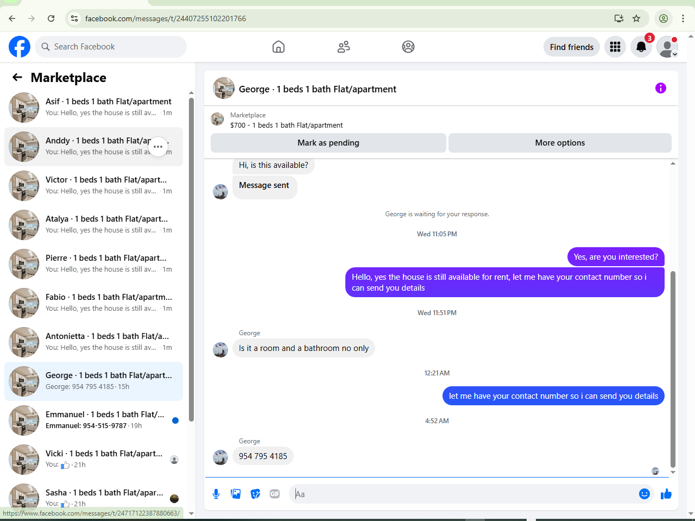The height and width of the screenshot is (521, 695).
Task: Open Facebook notifications bell
Action: pos(641,47)
